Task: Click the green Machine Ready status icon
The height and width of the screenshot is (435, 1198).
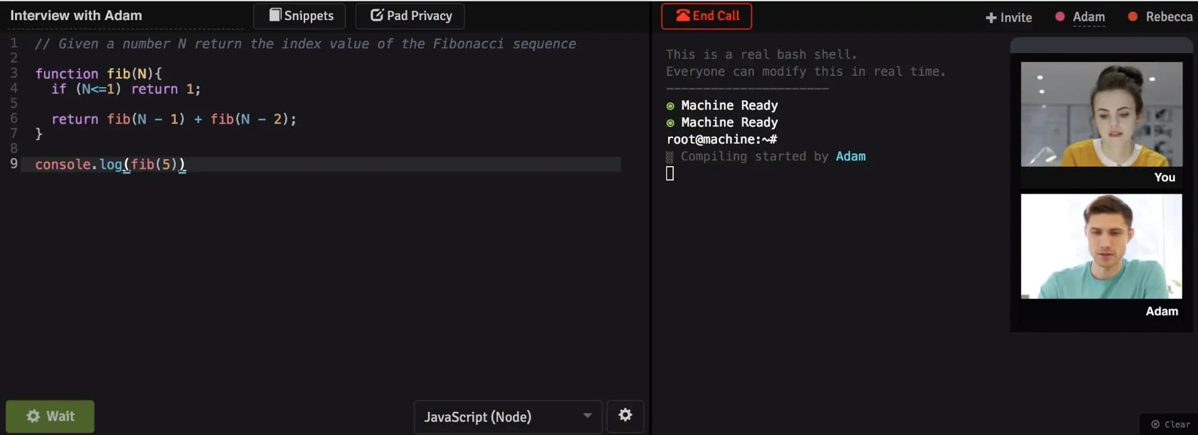Action: point(669,105)
